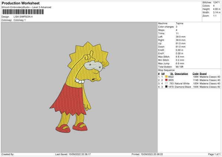Click the stitch count '6622' in row 1

coord(171,77)
